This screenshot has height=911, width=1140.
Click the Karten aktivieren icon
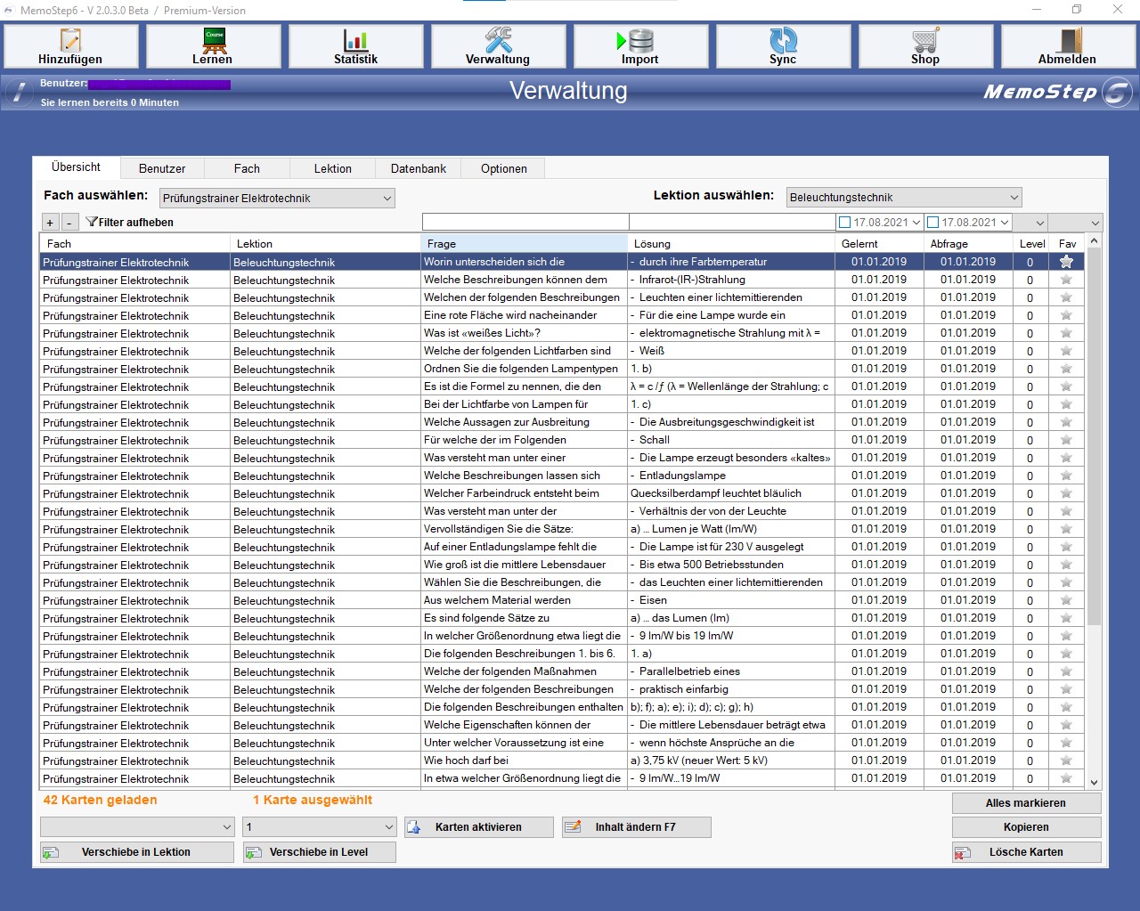[414, 827]
